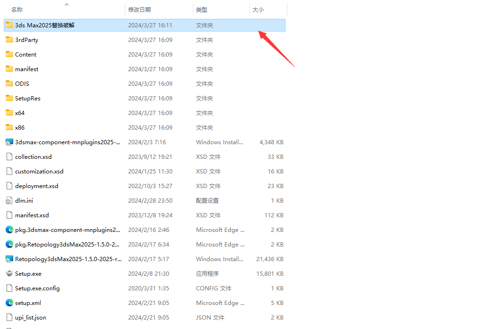499x329 pixels.
Task: Click the deployment.xsd file icon
Action: click(9, 186)
